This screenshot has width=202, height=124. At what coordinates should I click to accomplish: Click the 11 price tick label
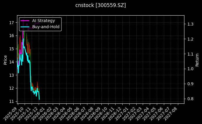click(x=12, y=101)
